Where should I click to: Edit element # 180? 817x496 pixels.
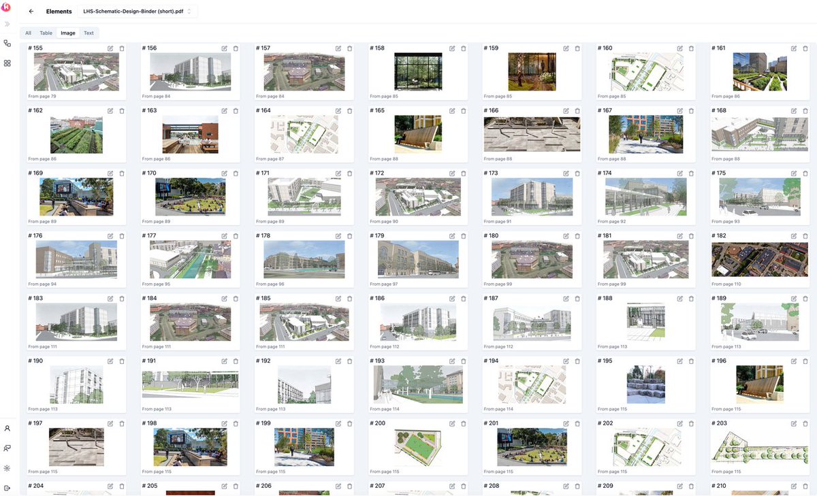566,236
